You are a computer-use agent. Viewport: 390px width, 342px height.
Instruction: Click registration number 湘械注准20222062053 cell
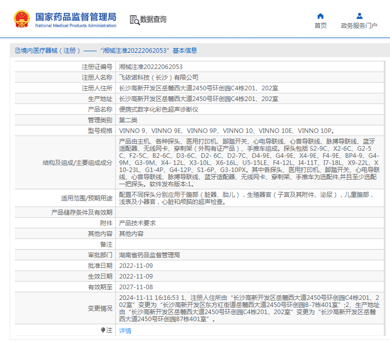tap(151, 66)
